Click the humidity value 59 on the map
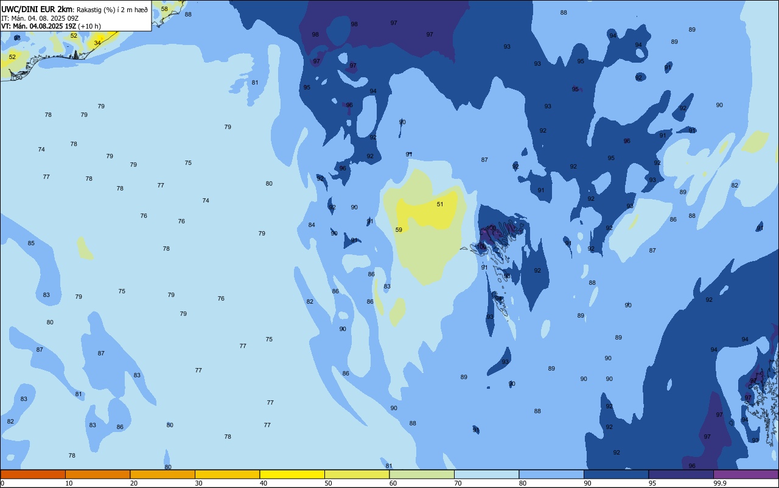The image size is (779, 488). (399, 229)
